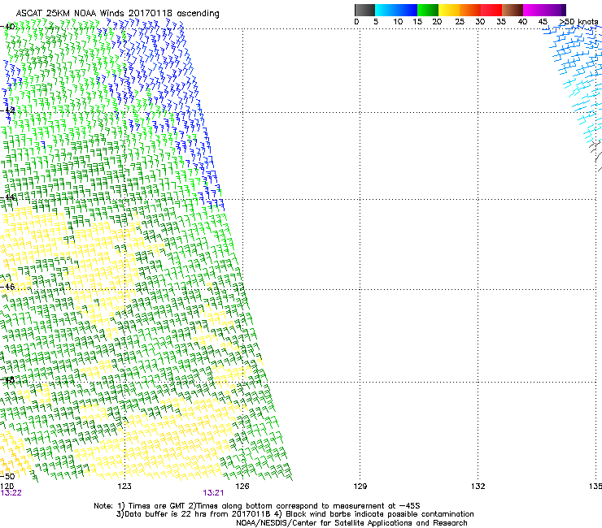Click the NOAA/NESDIS Center credit line

tap(351, 523)
